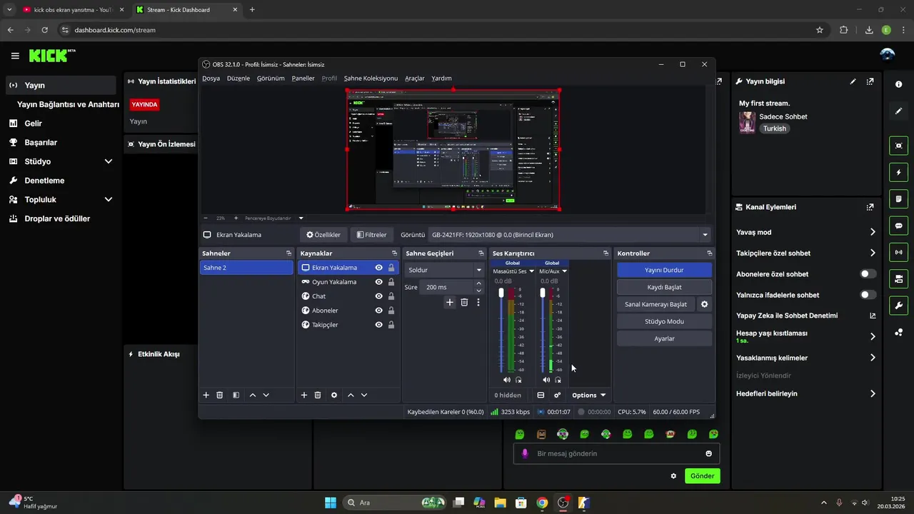Open Kick sidebar wrench icon
This screenshot has height=514, width=914.
click(x=899, y=306)
